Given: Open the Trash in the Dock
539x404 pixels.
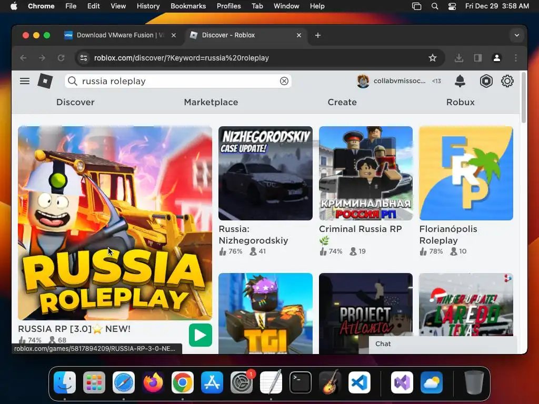Looking at the screenshot, I should tap(474, 382).
